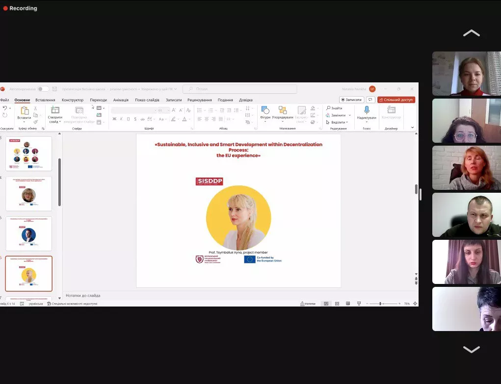Create a new slide (Створити слайд)

[x=55, y=110]
